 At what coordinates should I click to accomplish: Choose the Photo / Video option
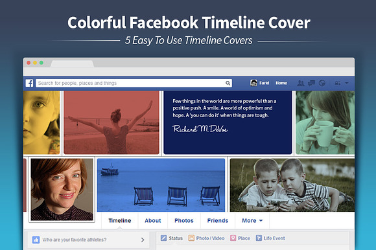[x=210, y=238]
